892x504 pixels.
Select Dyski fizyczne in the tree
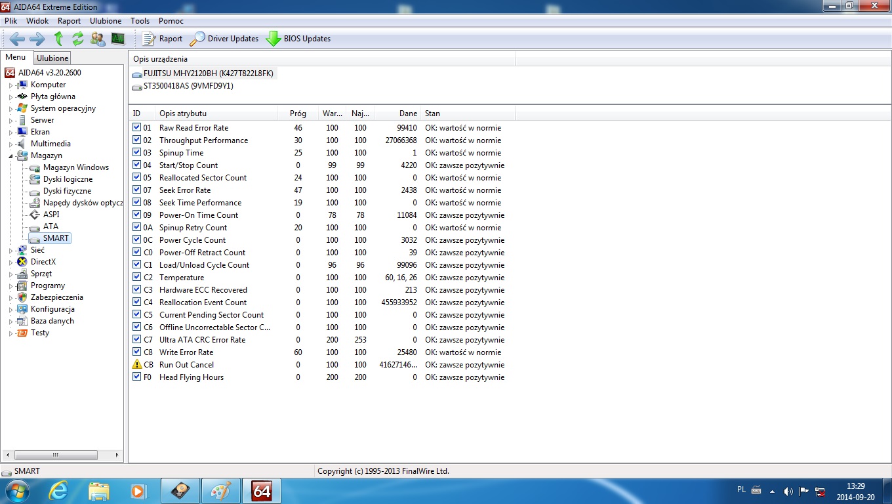coord(67,191)
